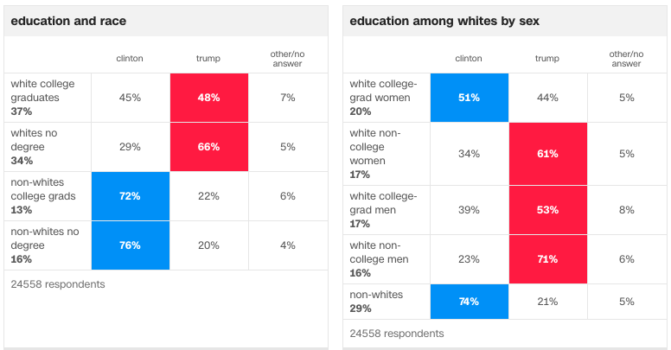671x350 pixels.
Task: Click the 8% other/no answer cell
Action: [x=627, y=210]
